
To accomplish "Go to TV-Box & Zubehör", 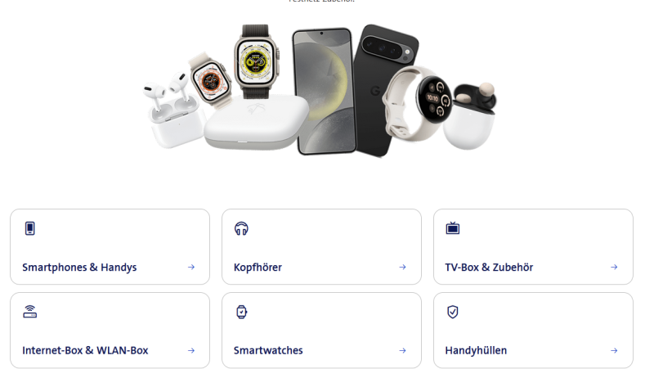I will (533, 247).
